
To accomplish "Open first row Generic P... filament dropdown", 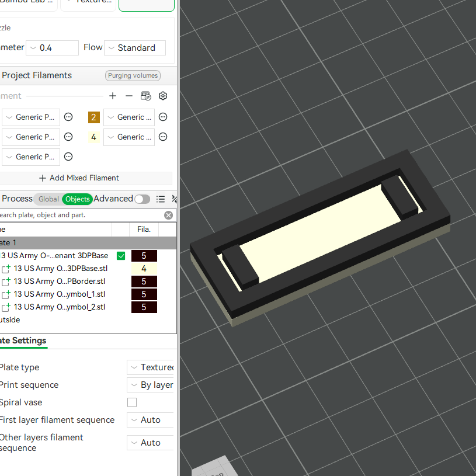I will [x=30, y=117].
